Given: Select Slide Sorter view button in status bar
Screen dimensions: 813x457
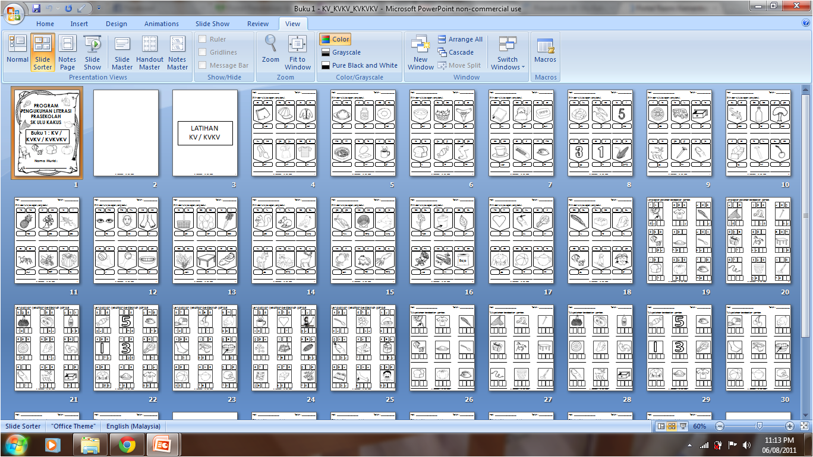Looking at the screenshot, I should click(672, 426).
